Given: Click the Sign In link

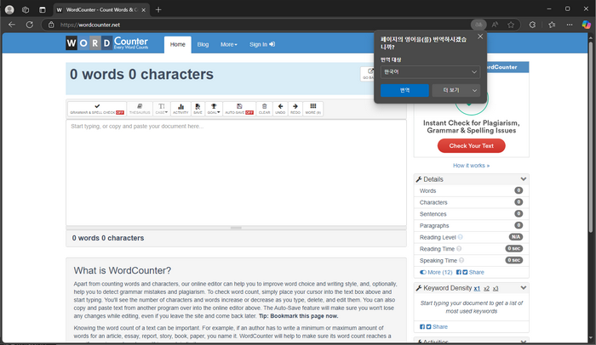Looking at the screenshot, I should (262, 44).
